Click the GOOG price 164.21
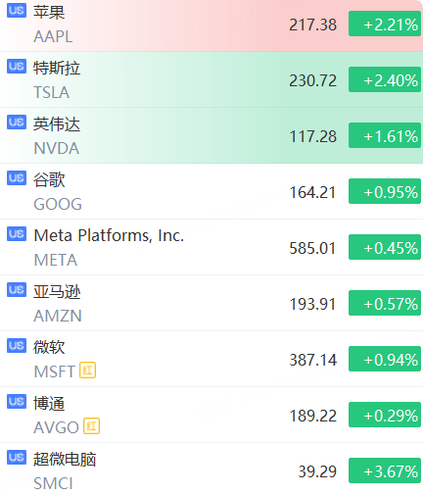Image resolution: width=423 pixels, height=494 pixels. [x=312, y=192]
